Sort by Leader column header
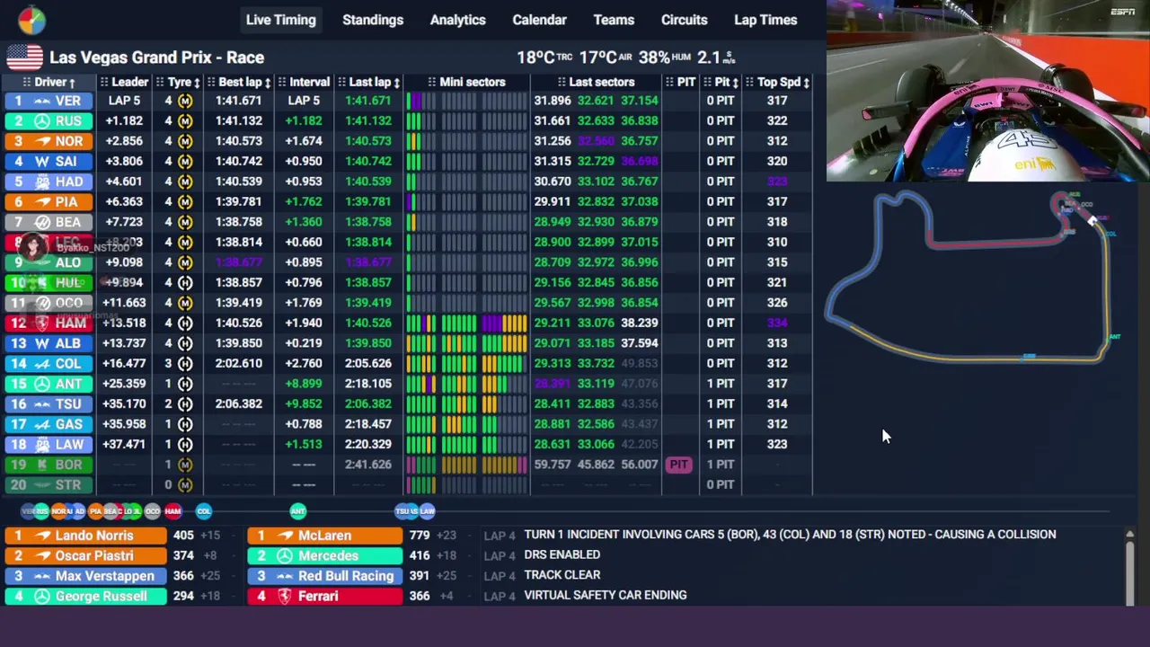The height and width of the screenshot is (647, 1150). coord(125,82)
